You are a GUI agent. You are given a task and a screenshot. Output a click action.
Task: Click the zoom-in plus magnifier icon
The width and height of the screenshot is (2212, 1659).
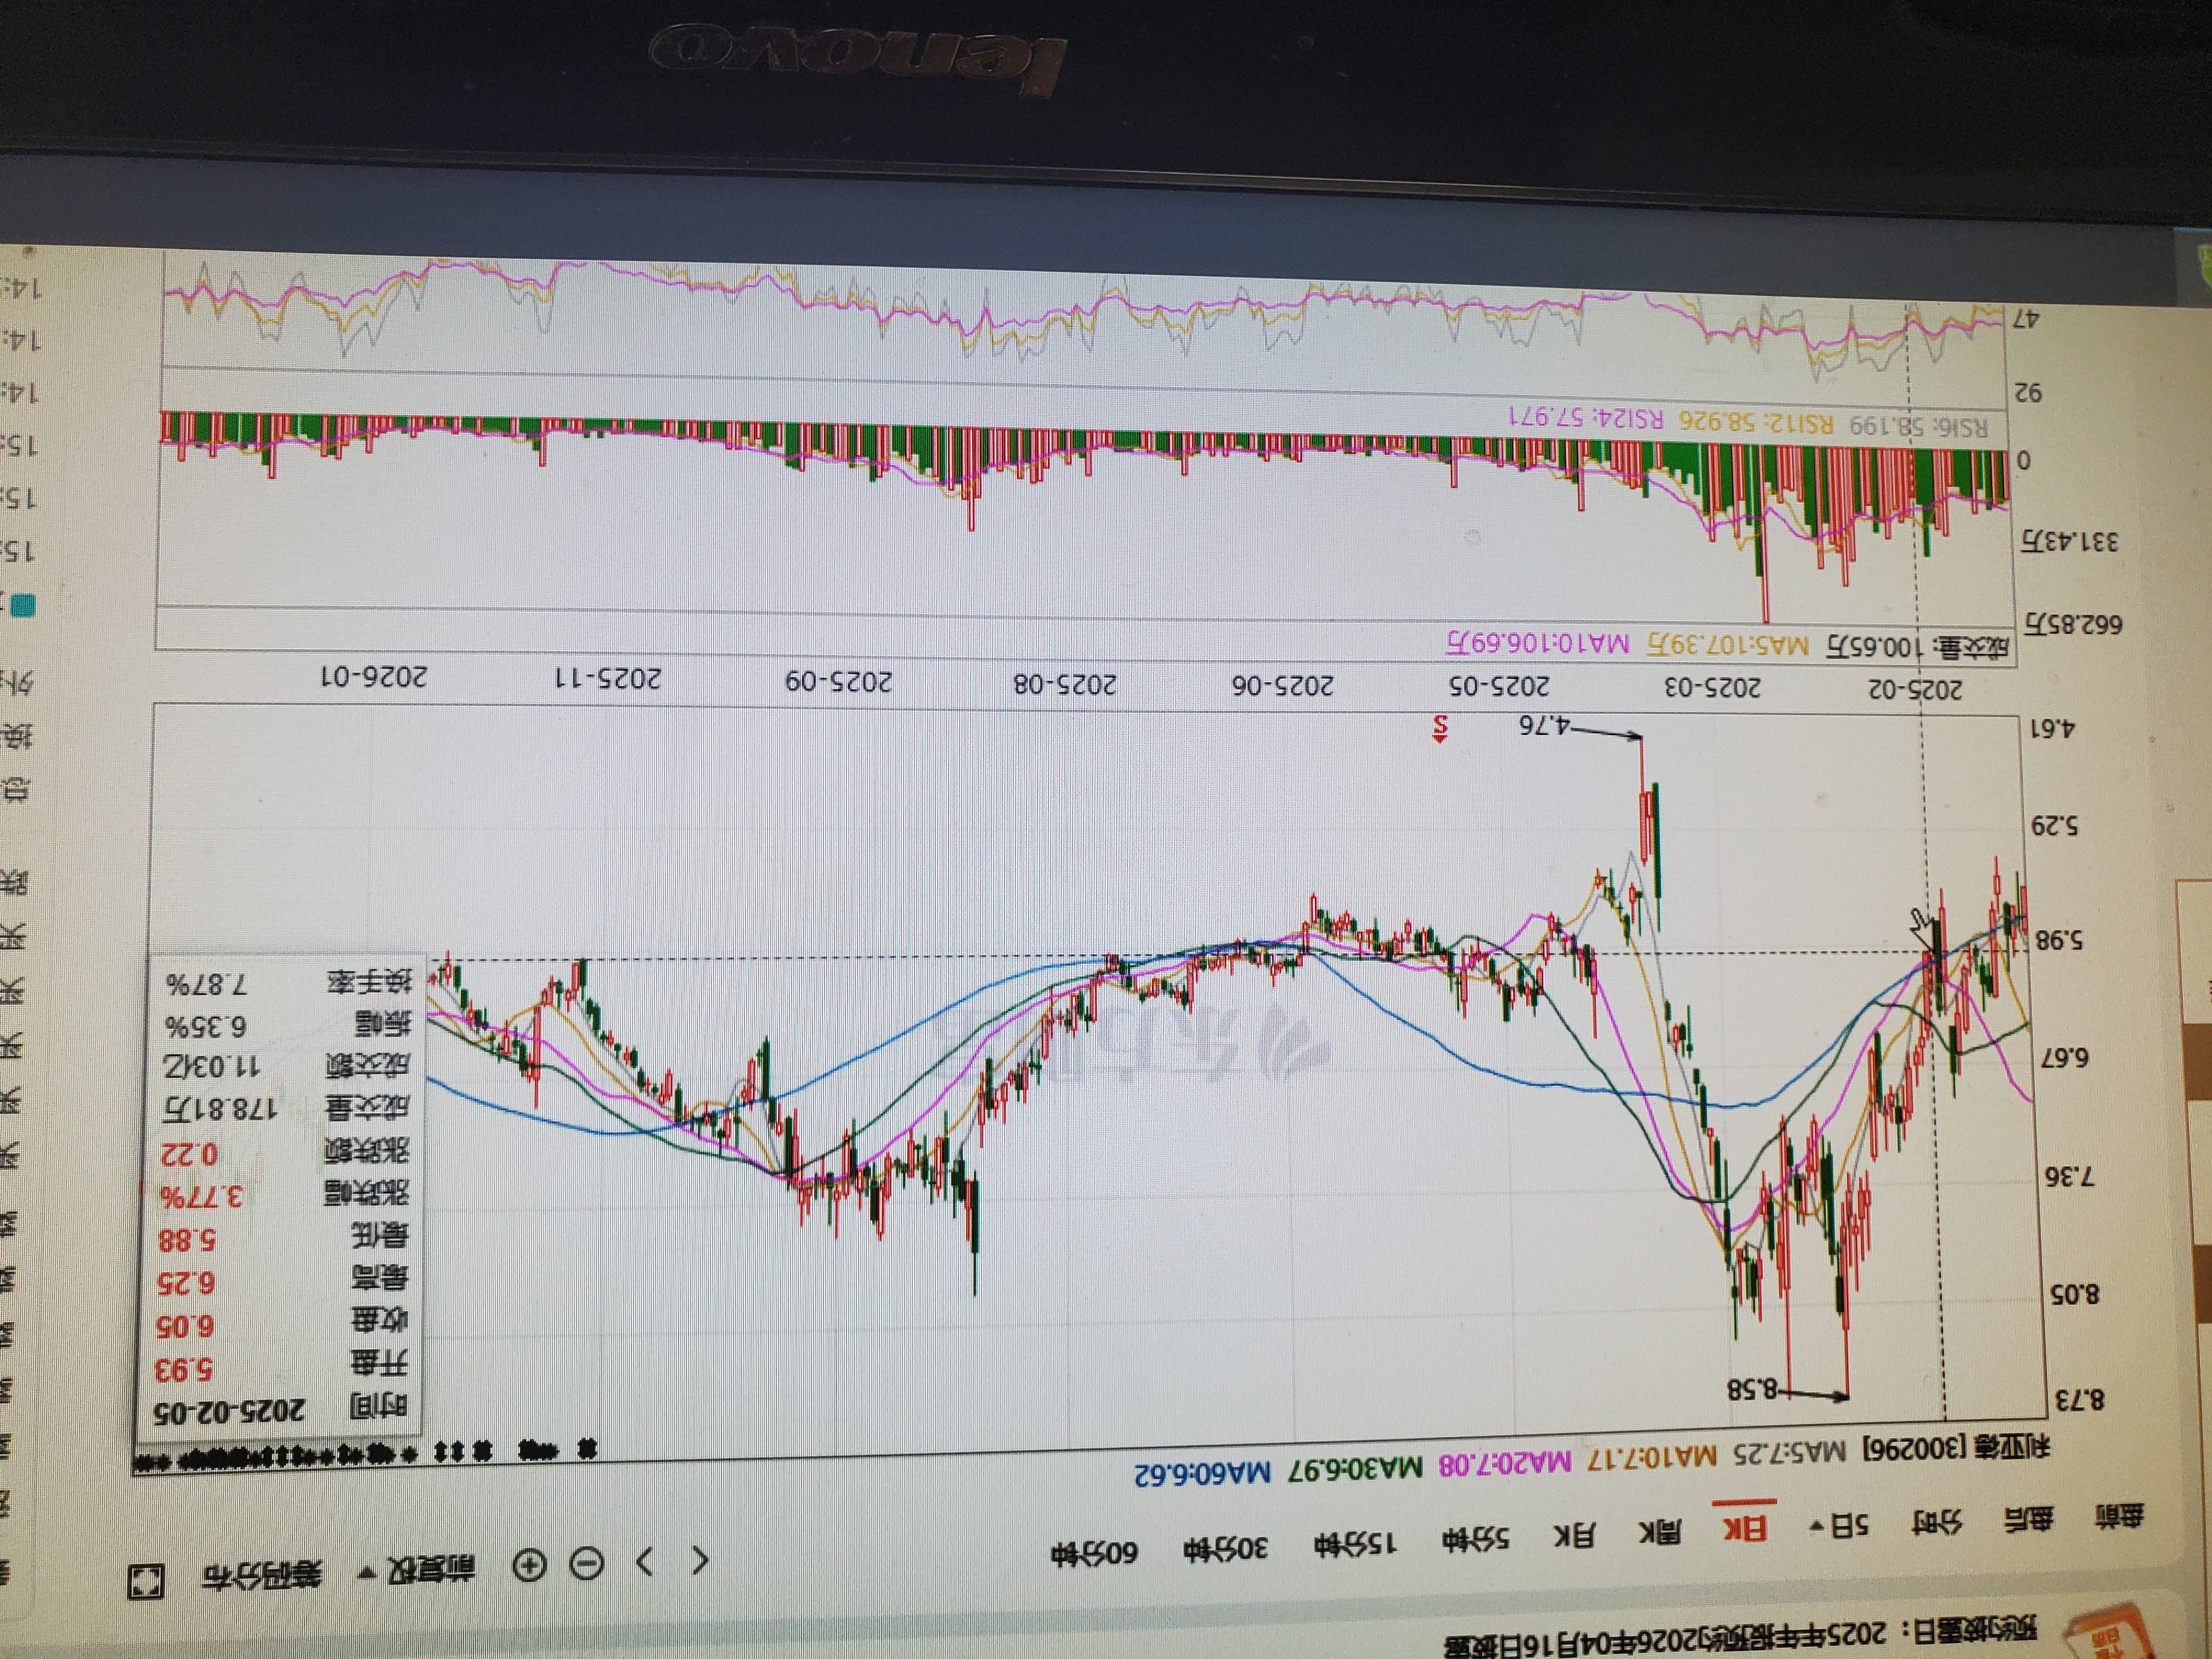pyautogui.click(x=530, y=1565)
